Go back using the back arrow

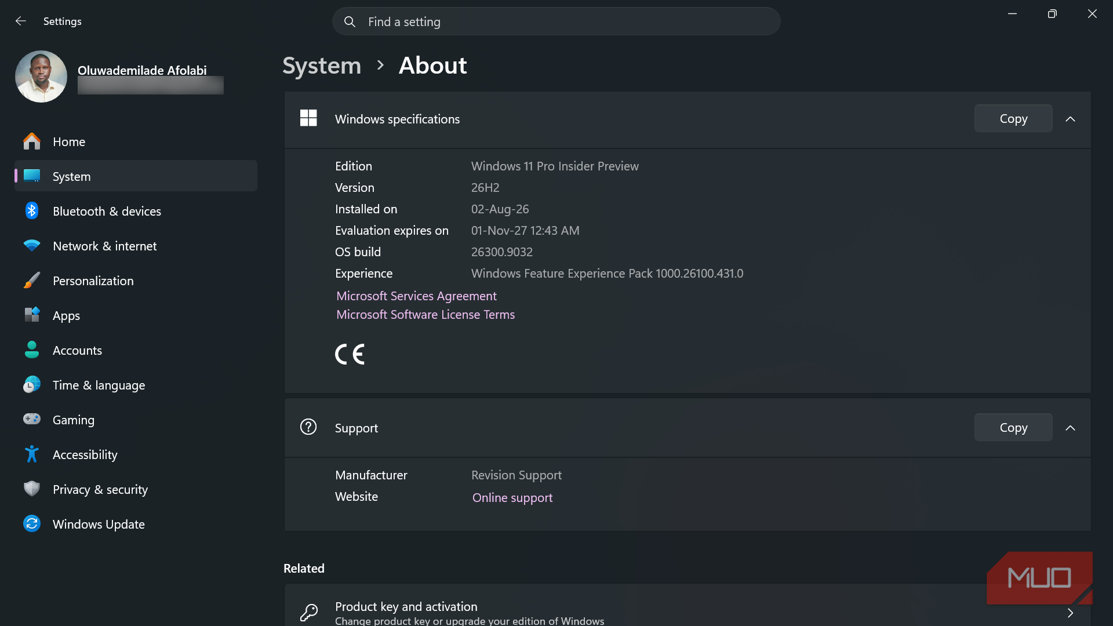tap(21, 21)
